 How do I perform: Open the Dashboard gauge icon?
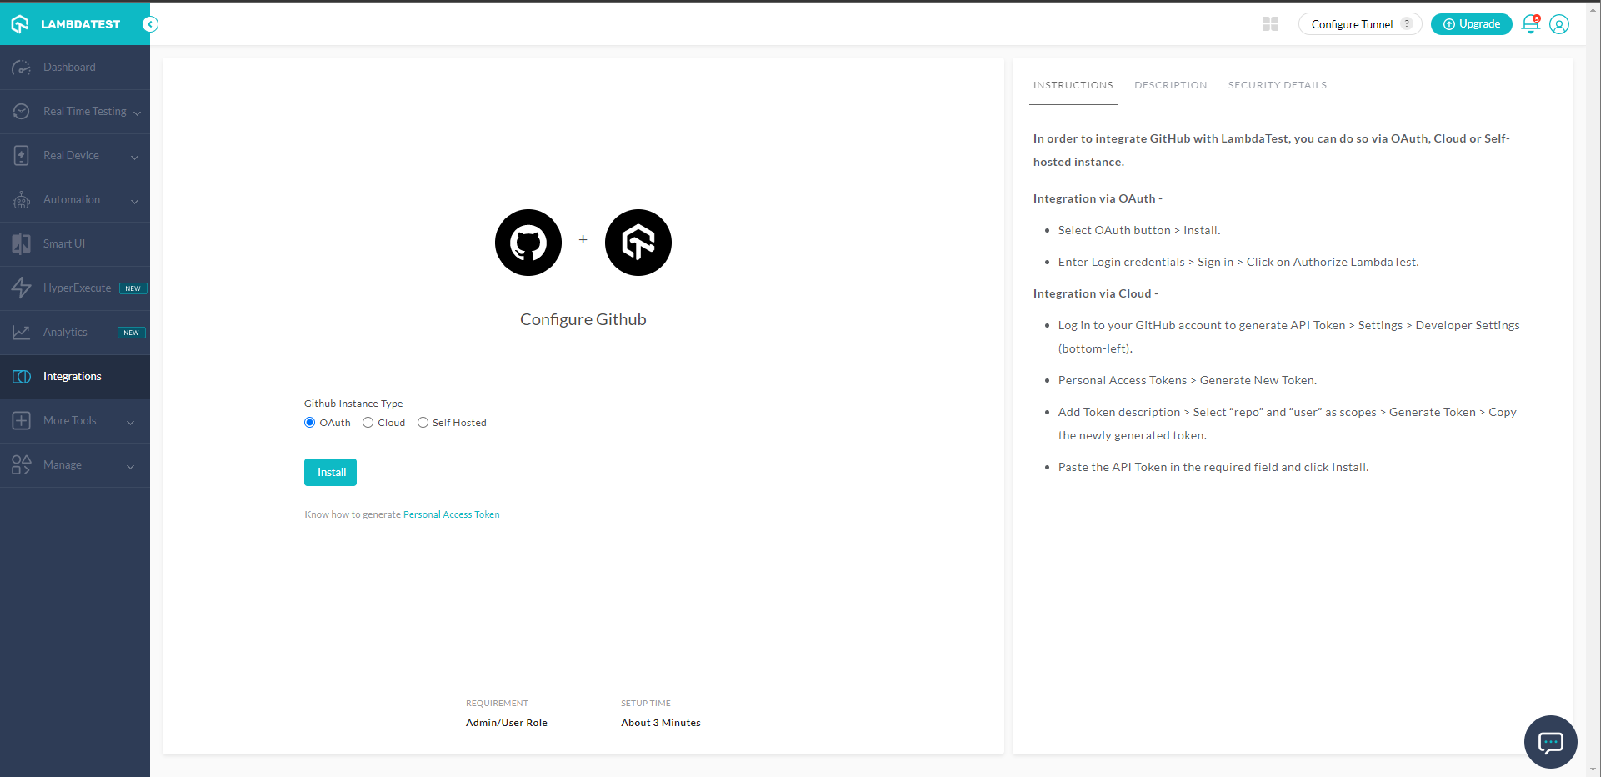22,68
